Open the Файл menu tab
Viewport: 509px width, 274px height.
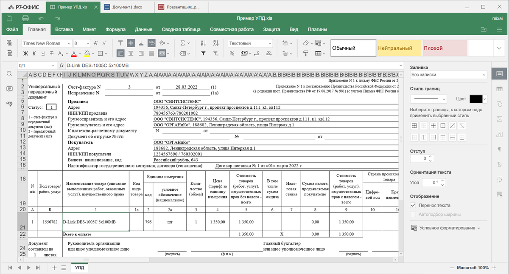tap(12, 29)
